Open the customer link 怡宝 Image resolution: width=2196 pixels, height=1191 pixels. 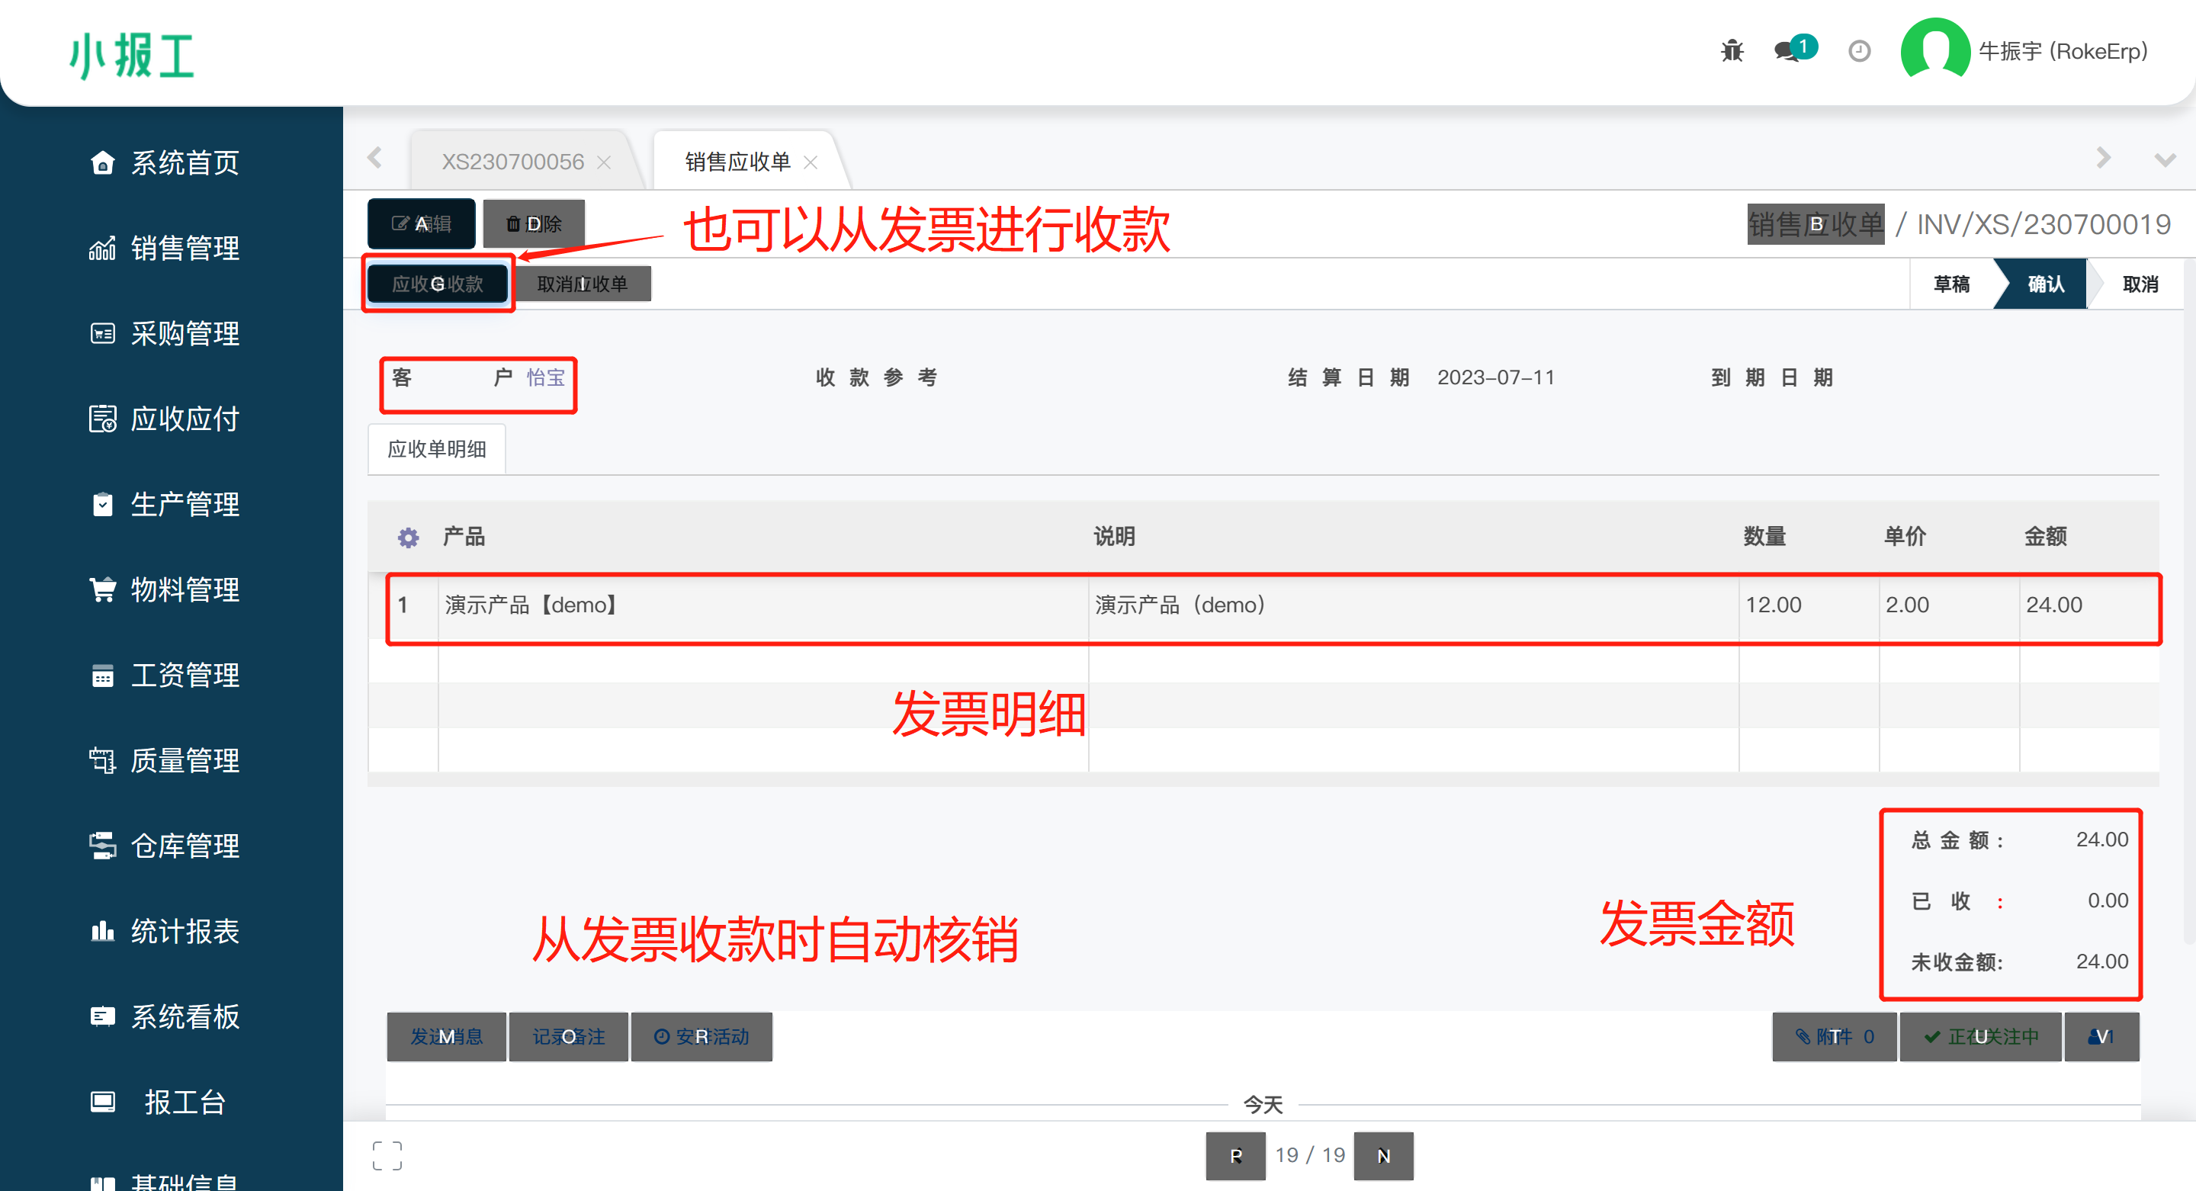tap(546, 377)
